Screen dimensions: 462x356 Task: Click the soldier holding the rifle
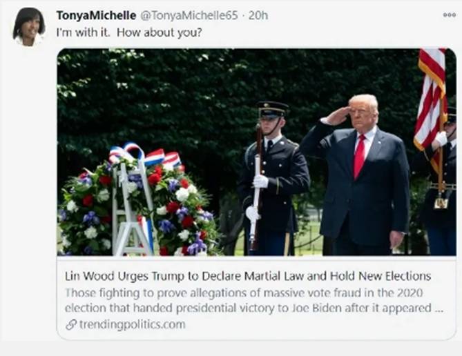[x=273, y=178]
